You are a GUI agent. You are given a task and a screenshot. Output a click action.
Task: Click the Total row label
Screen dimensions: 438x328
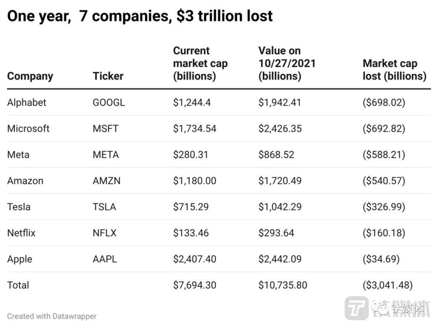[x=18, y=285]
